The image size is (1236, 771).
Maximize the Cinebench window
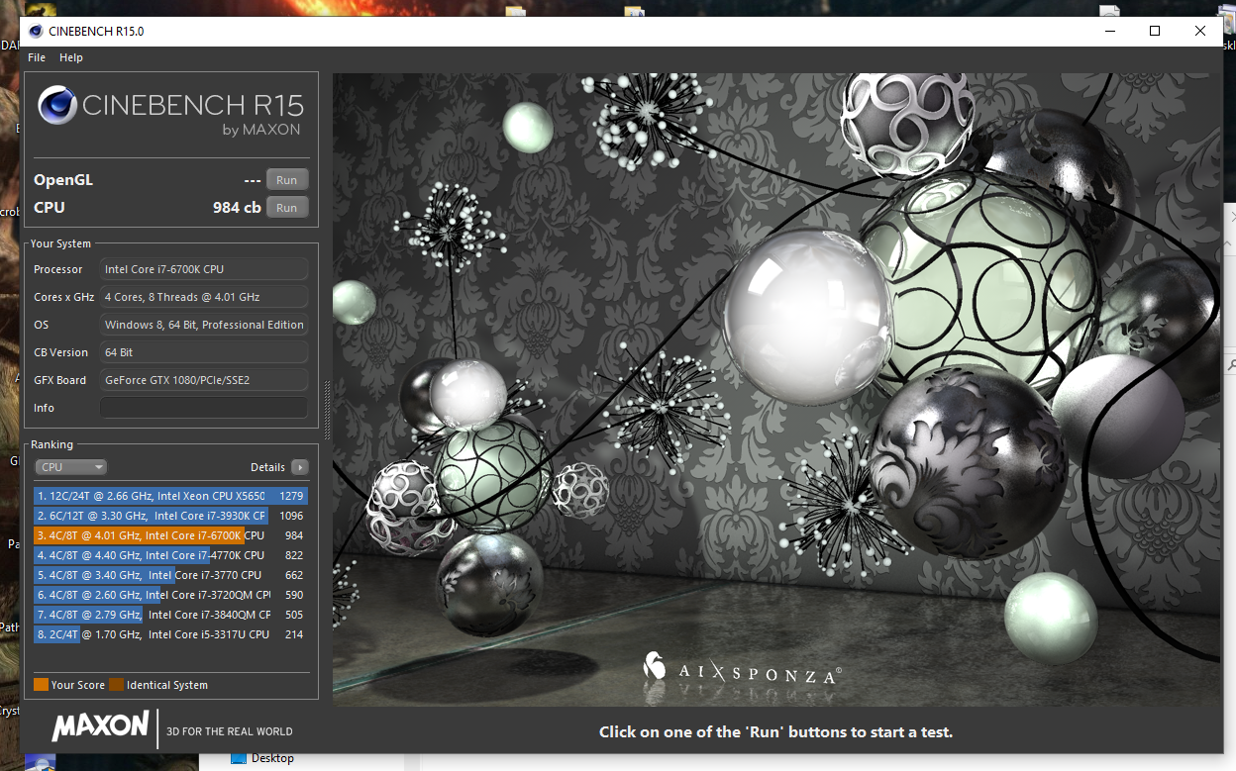point(1155,31)
